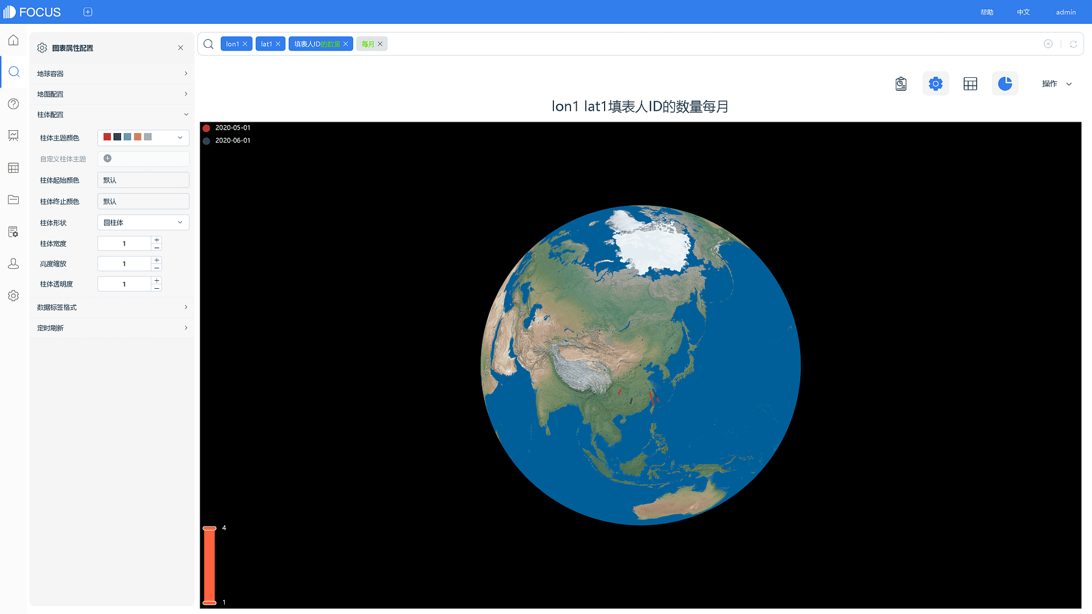Expand the 定时刷新 section

pyautogui.click(x=112, y=327)
